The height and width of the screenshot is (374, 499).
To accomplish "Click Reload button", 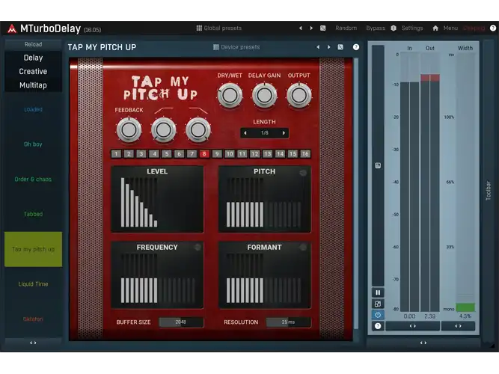I will coord(33,45).
